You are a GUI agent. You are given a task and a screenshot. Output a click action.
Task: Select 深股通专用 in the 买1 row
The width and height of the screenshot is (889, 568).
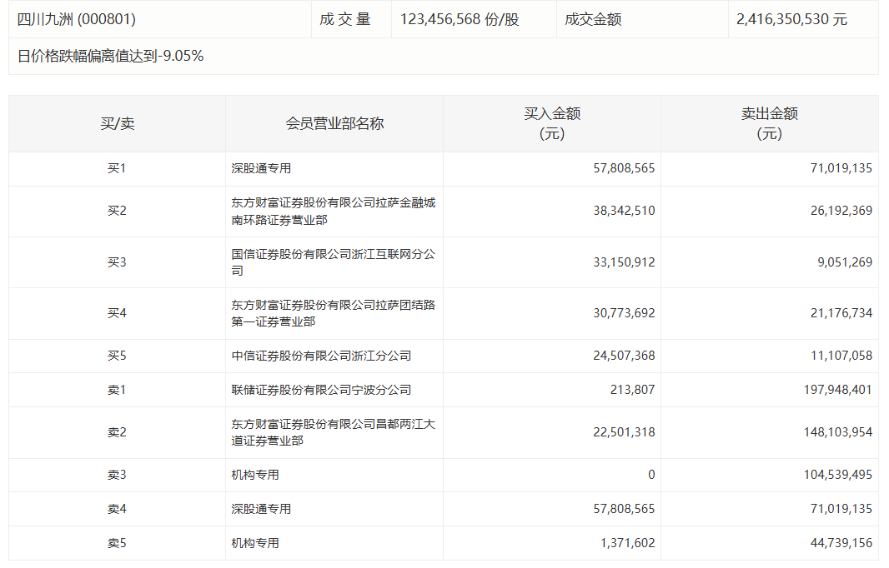[x=261, y=168]
